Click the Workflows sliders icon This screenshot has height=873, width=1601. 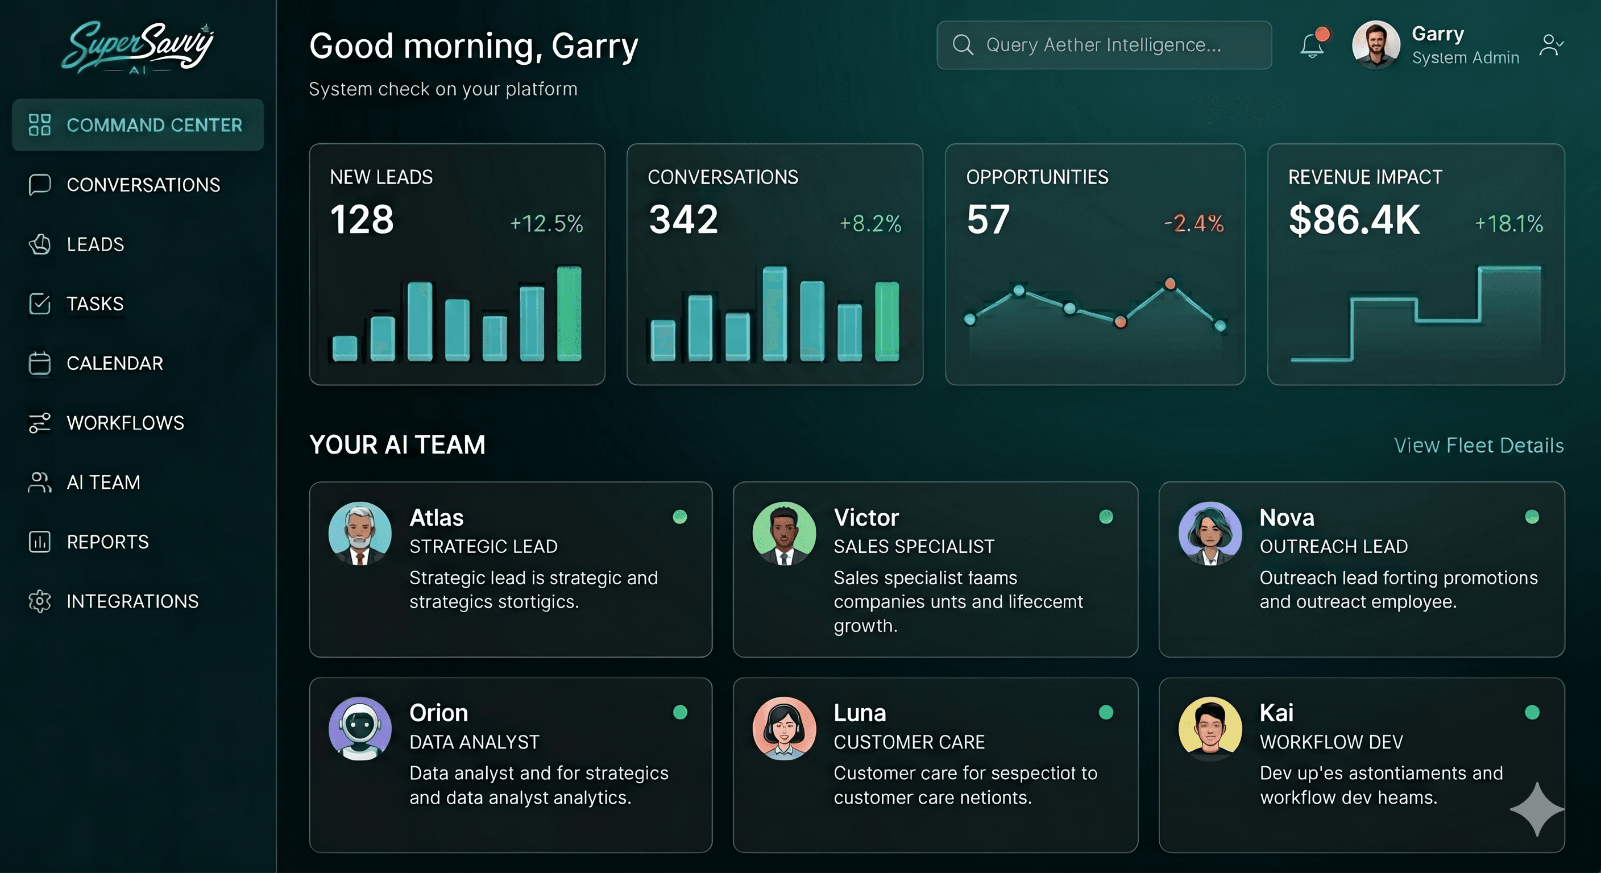(x=39, y=422)
